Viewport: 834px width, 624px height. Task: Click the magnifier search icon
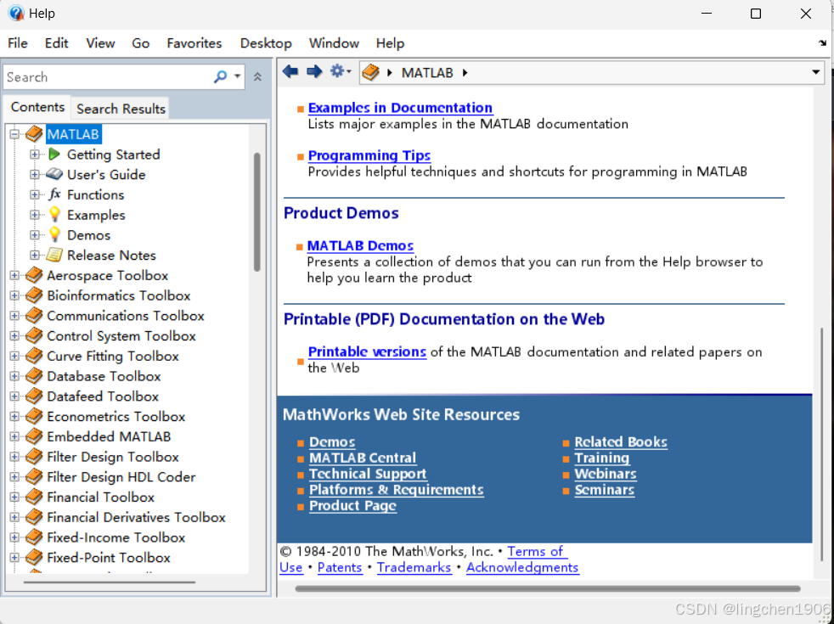pyautogui.click(x=220, y=77)
